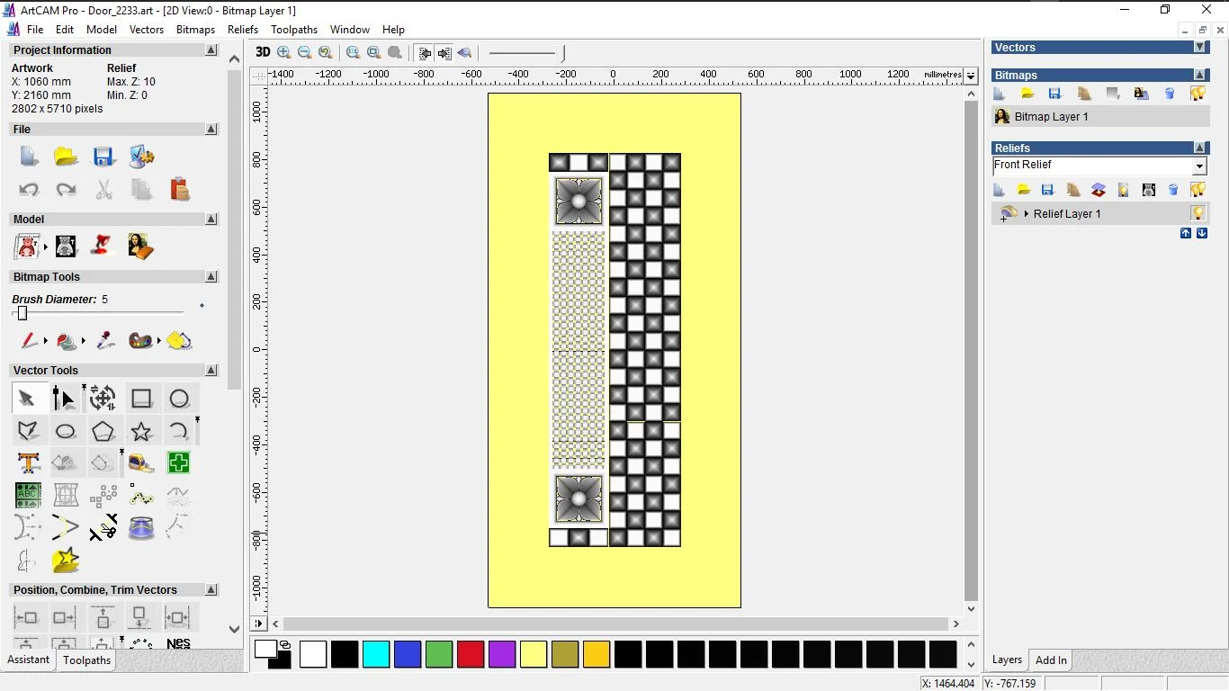This screenshot has height=691, width=1229.
Task: Click the Save icon in File panel
Action: (x=103, y=157)
